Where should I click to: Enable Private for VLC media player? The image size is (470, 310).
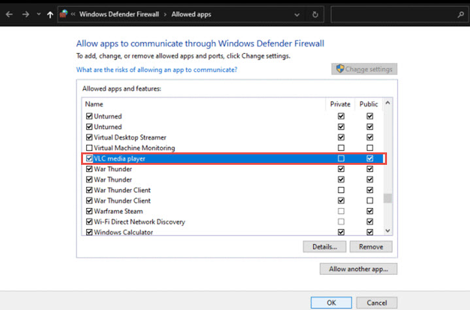[x=341, y=159]
